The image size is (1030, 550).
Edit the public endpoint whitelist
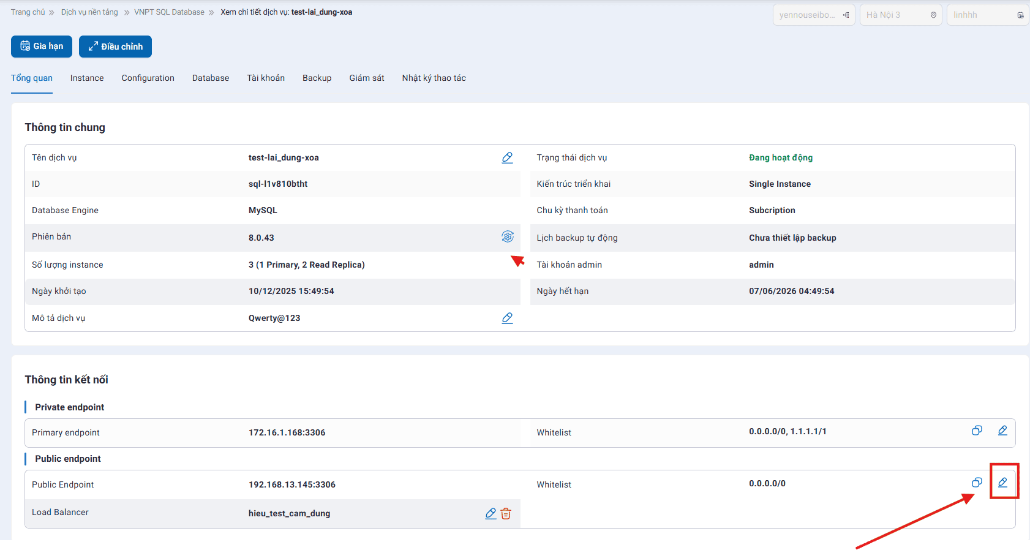click(x=1002, y=483)
